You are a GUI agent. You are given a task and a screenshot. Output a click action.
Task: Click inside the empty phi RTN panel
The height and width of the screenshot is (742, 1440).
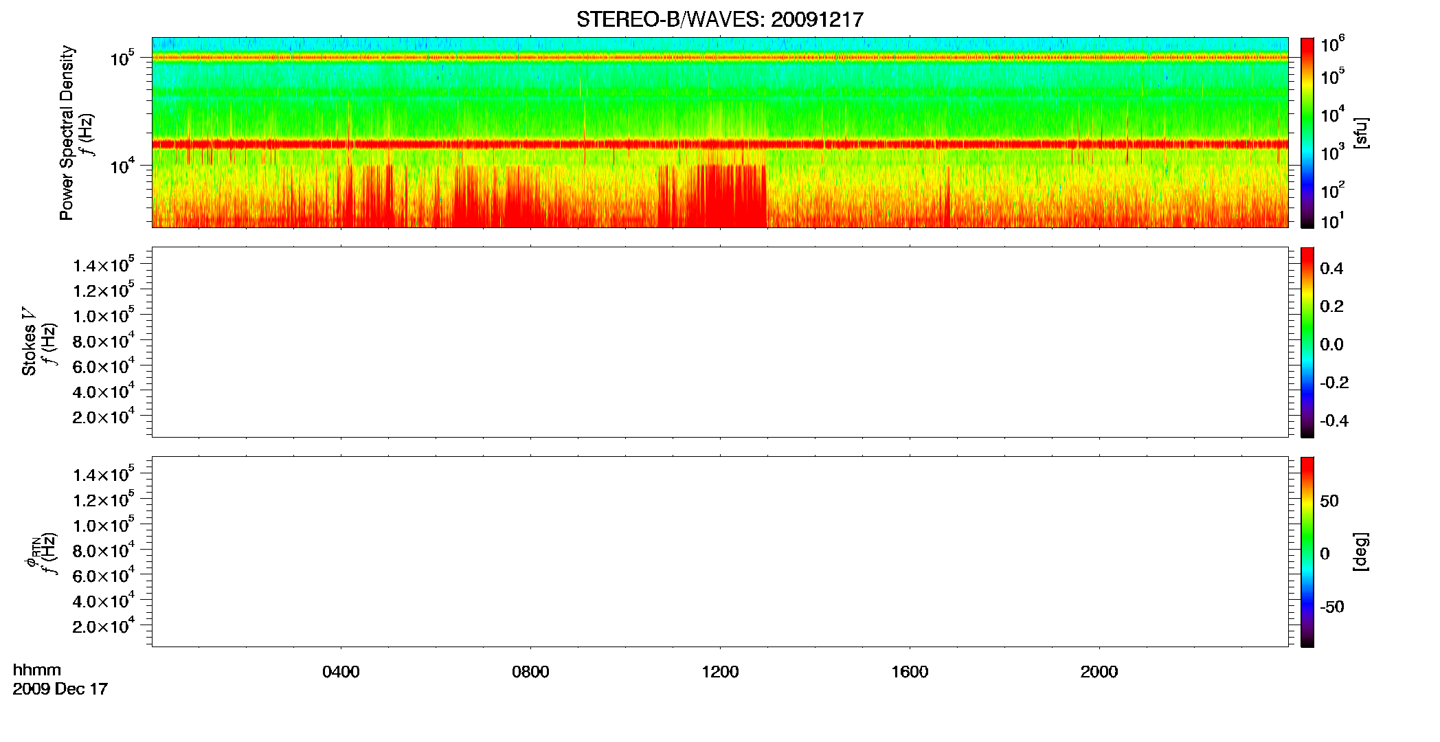719,552
